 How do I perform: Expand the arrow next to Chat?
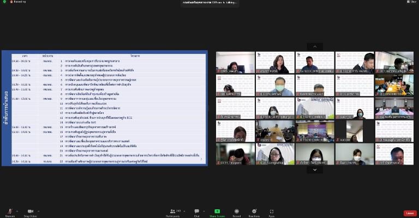[x=203, y=211]
